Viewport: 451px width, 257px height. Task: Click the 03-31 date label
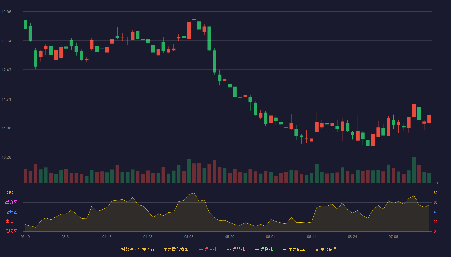[x=66, y=237]
